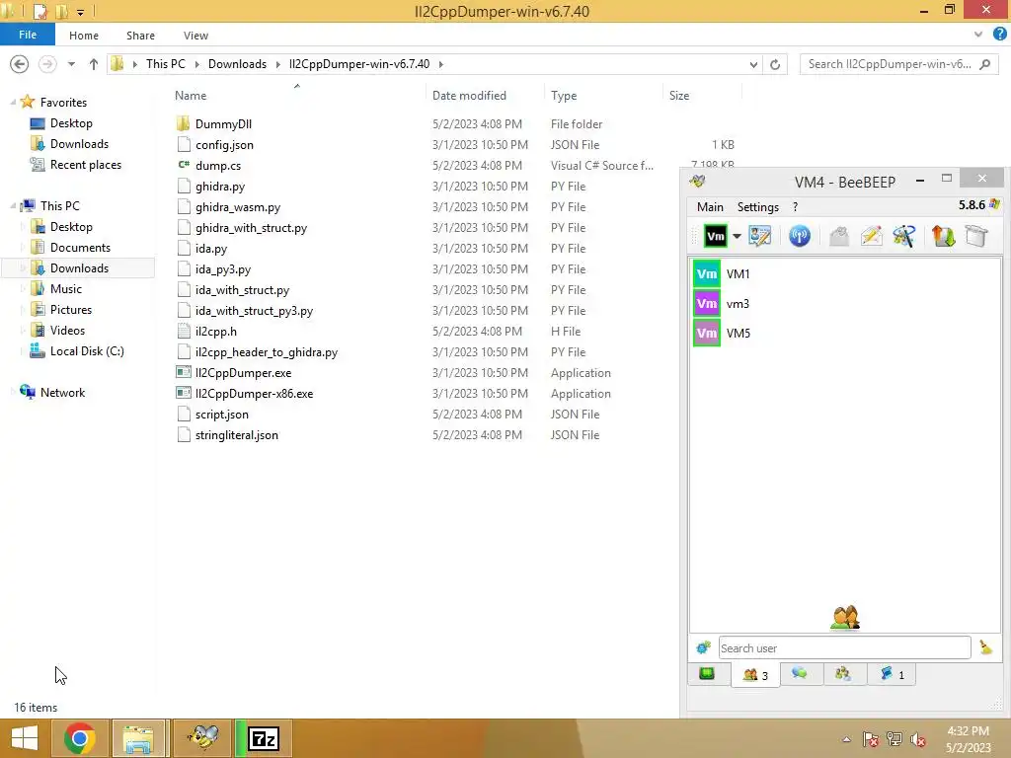Select user vm3 in BeeBEEP list

(846, 304)
